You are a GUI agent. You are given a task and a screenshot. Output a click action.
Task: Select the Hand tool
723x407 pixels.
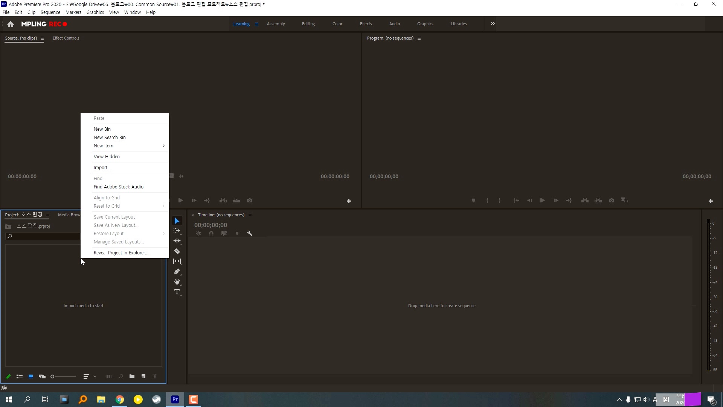177,282
